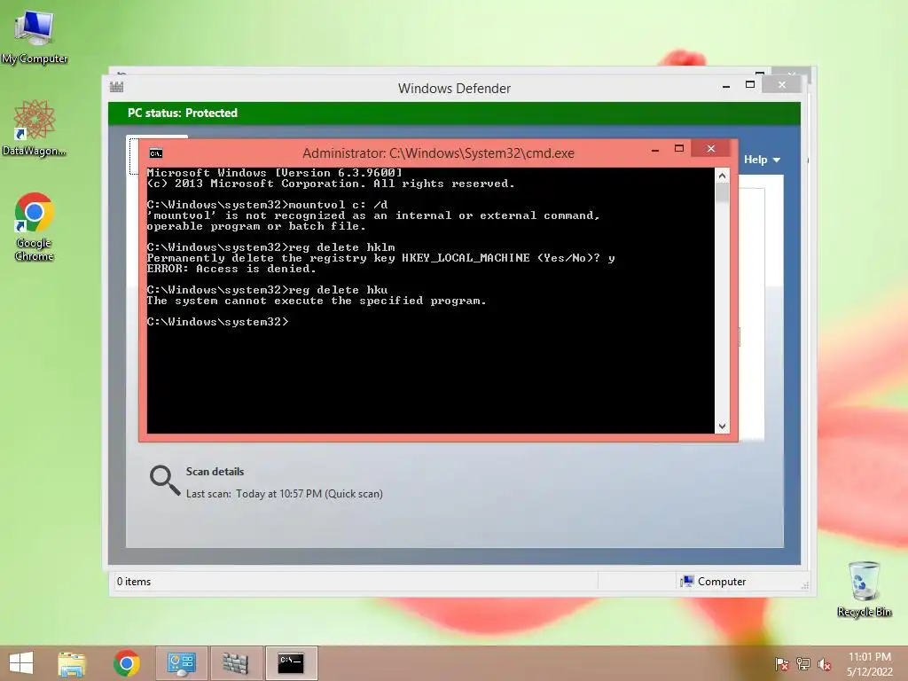
Task: Click the 'mountvol c: /d' command line
Action: coord(268,205)
